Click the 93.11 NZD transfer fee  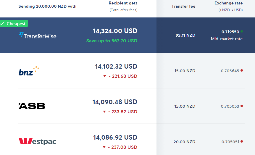tap(185, 35)
